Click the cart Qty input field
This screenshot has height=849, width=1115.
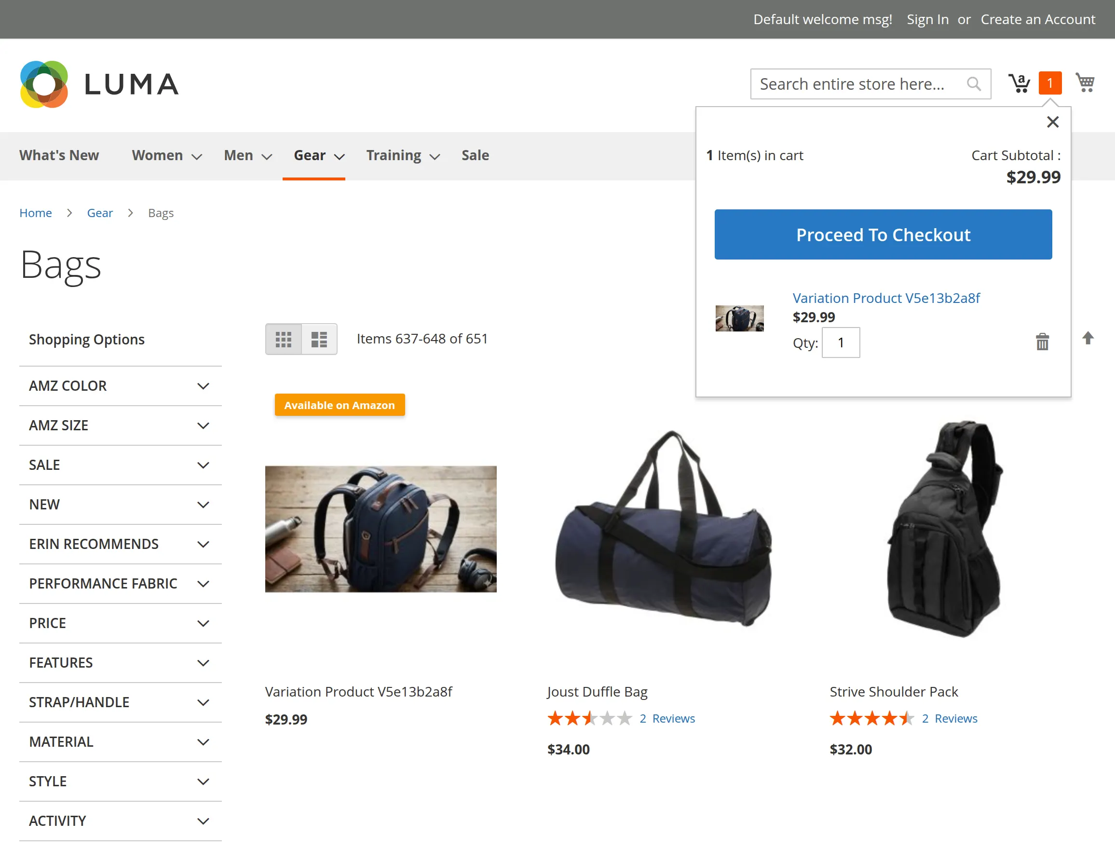[841, 342]
